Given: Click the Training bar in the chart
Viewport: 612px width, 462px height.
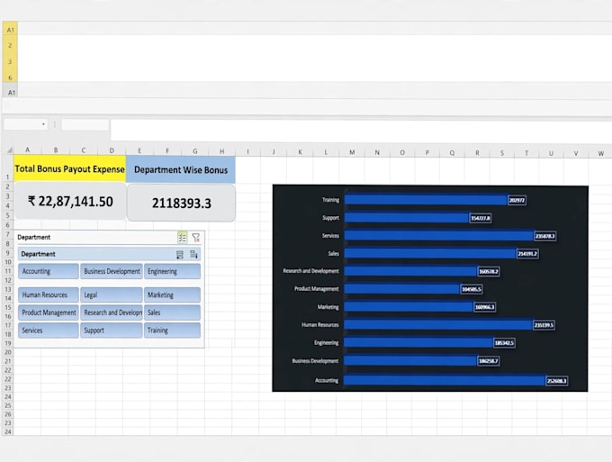Looking at the screenshot, I should pos(426,200).
